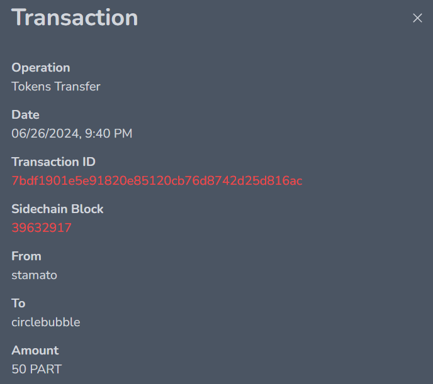The image size is (433, 384).
Task: Click the Transaction ID field label
Action: [x=53, y=162]
